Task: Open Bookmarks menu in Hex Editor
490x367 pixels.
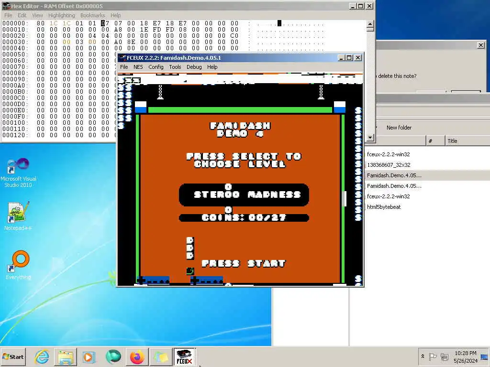Action: click(x=92, y=15)
